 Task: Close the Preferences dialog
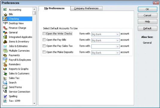point(156,3)
